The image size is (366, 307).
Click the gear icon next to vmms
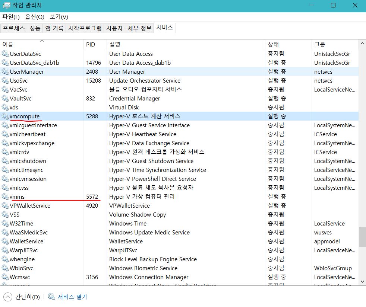coord(5,197)
